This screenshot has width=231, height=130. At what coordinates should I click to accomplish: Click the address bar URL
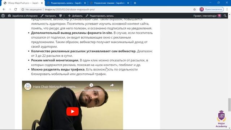click(x=70, y=9)
